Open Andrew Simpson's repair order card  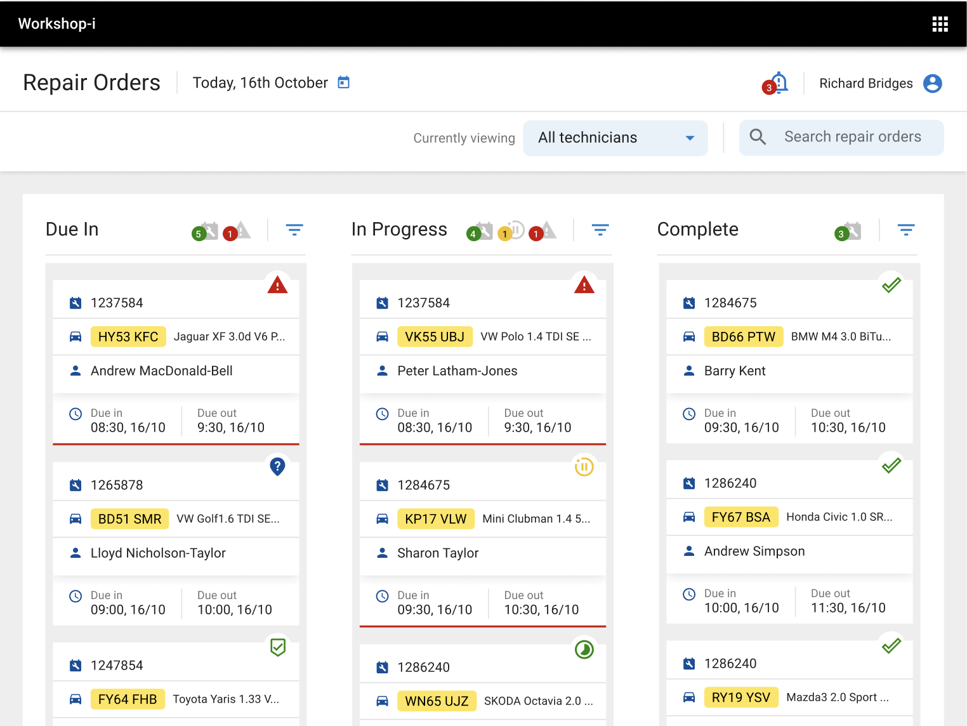[x=789, y=551]
